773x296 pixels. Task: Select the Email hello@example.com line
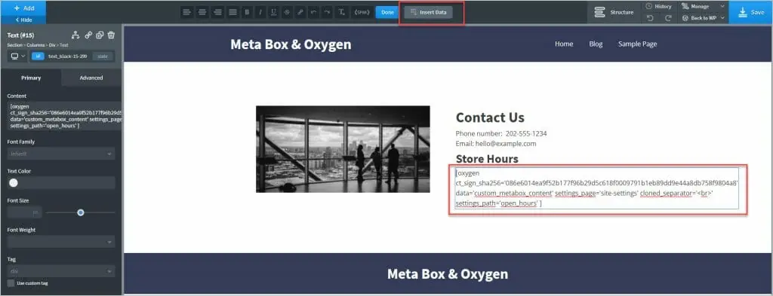click(x=495, y=144)
